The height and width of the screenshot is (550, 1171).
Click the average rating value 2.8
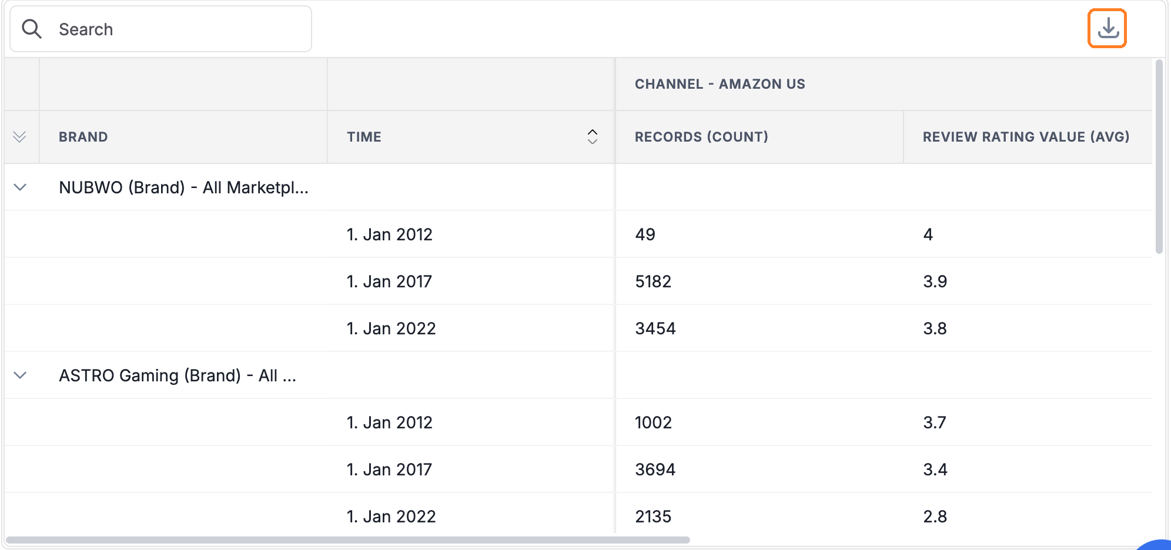935,517
